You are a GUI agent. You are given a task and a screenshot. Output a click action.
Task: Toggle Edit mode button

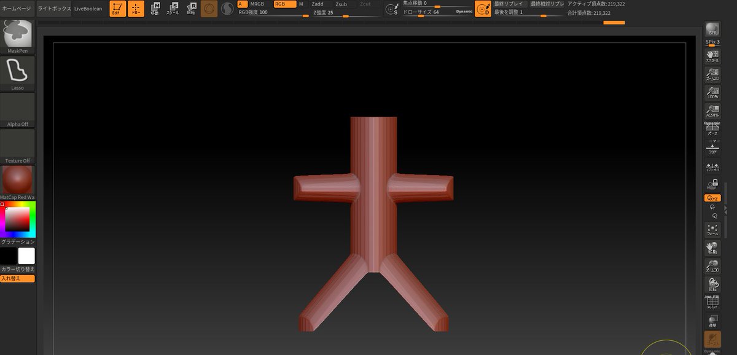(x=117, y=9)
